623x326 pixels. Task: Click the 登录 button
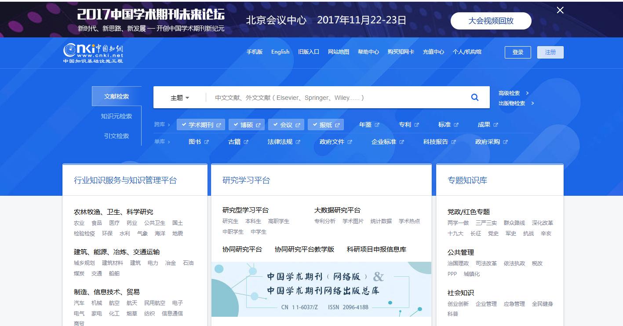click(x=518, y=52)
